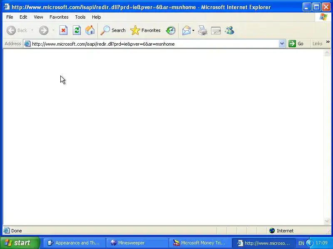
Task: Expand the Links toolbar chevron
Action: click(x=328, y=42)
